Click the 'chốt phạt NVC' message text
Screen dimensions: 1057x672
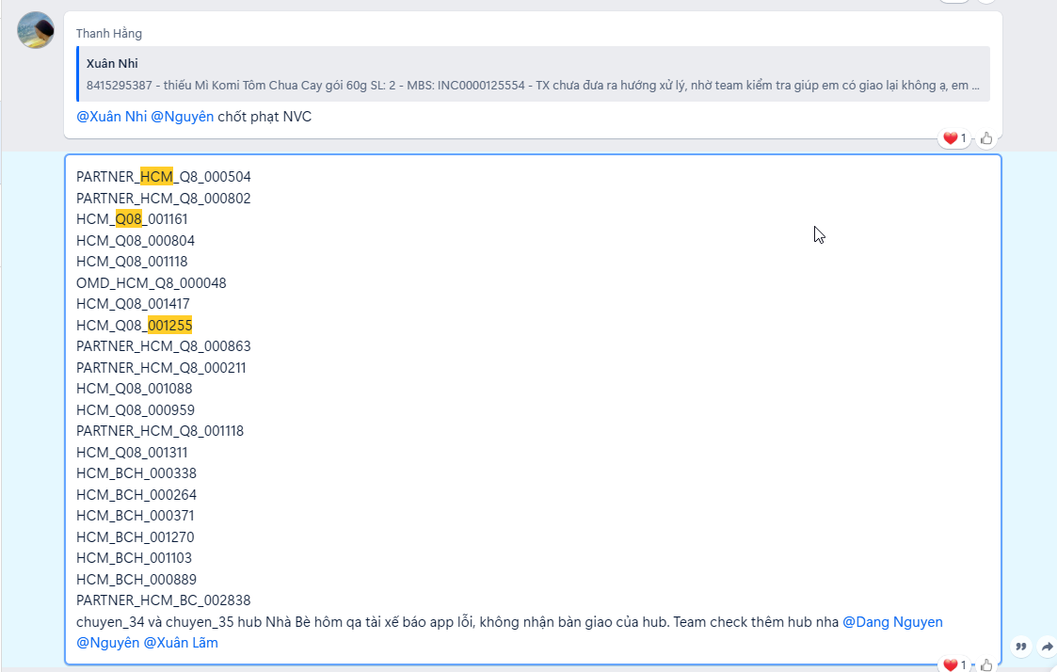tap(264, 117)
